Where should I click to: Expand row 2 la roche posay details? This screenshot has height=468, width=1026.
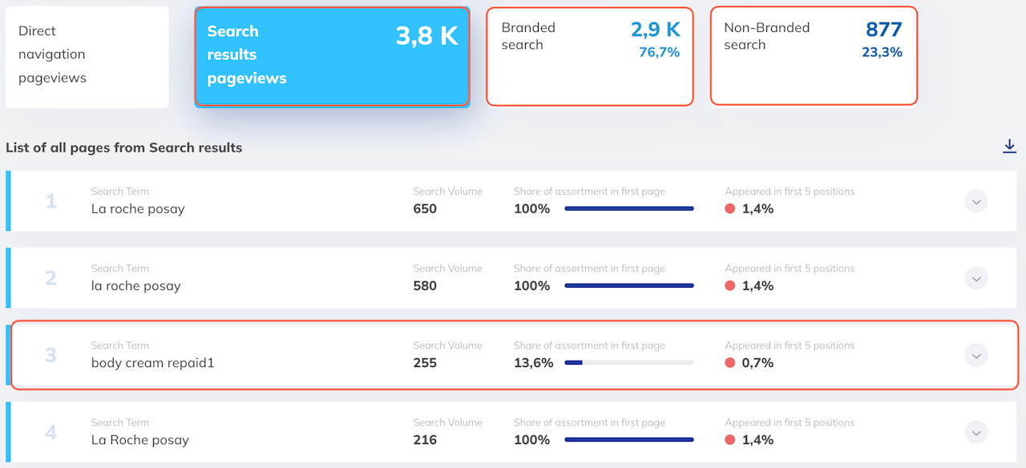click(976, 278)
